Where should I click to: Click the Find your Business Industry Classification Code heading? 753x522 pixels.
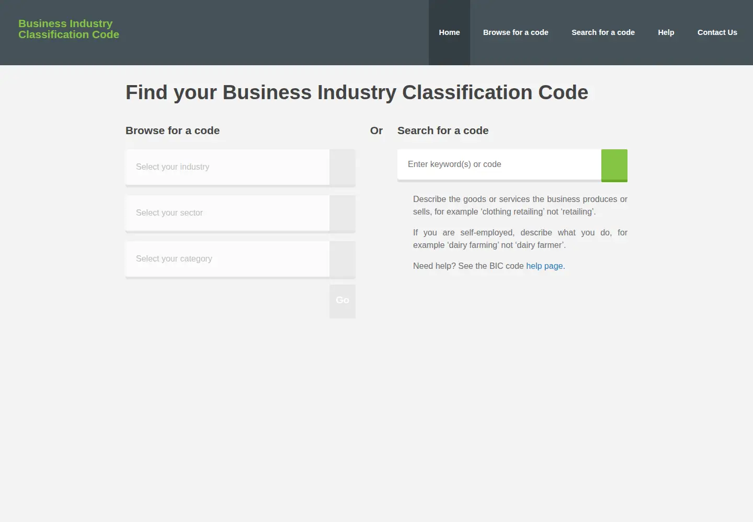pyautogui.click(x=357, y=92)
